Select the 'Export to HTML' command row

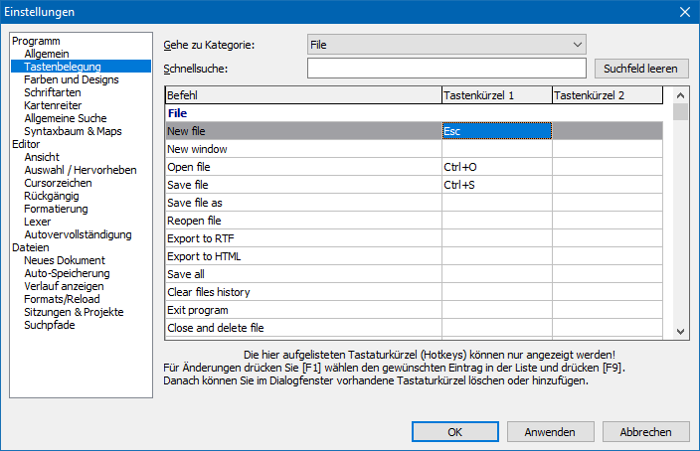point(302,256)
